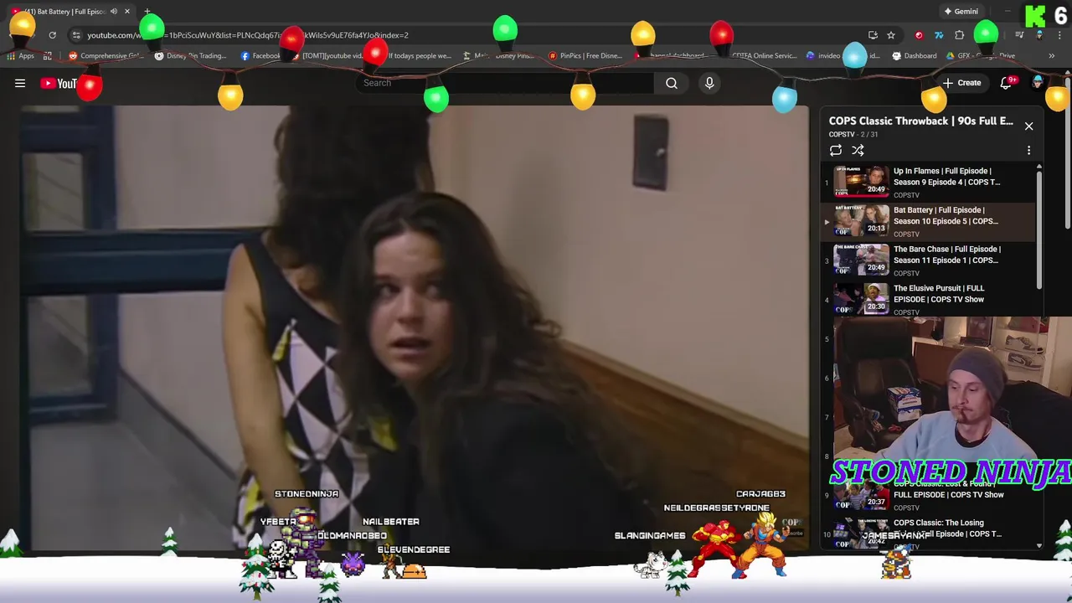The image size is (1072, 603).
Task: Toggle shuffle playlist
Action: 858,151
